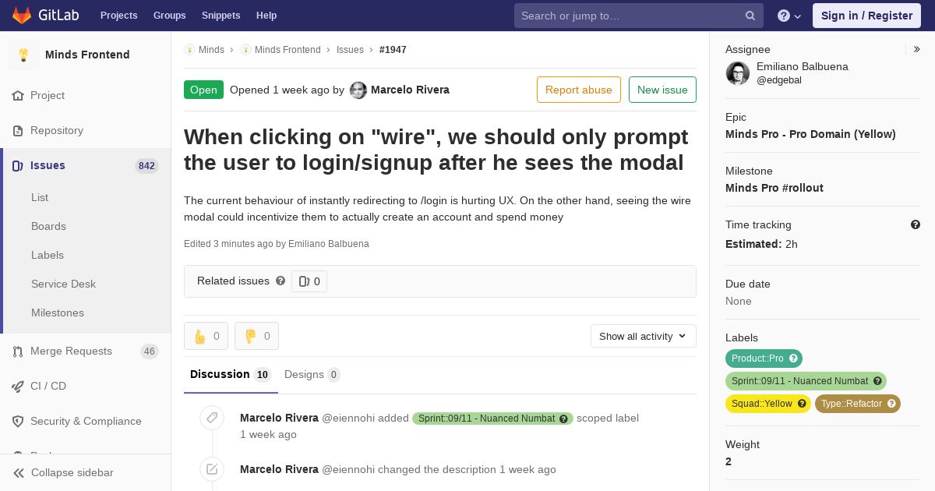This screenshot has width=935, height=491.
Task: Click Issues breadcrumb link
Action: 350,50
